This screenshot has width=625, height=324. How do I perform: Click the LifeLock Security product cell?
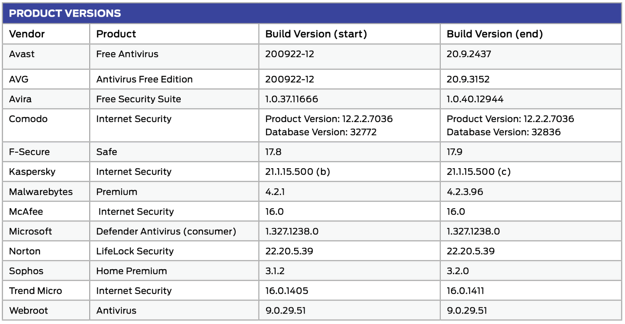pyautogui.click(x=135, y=252)
